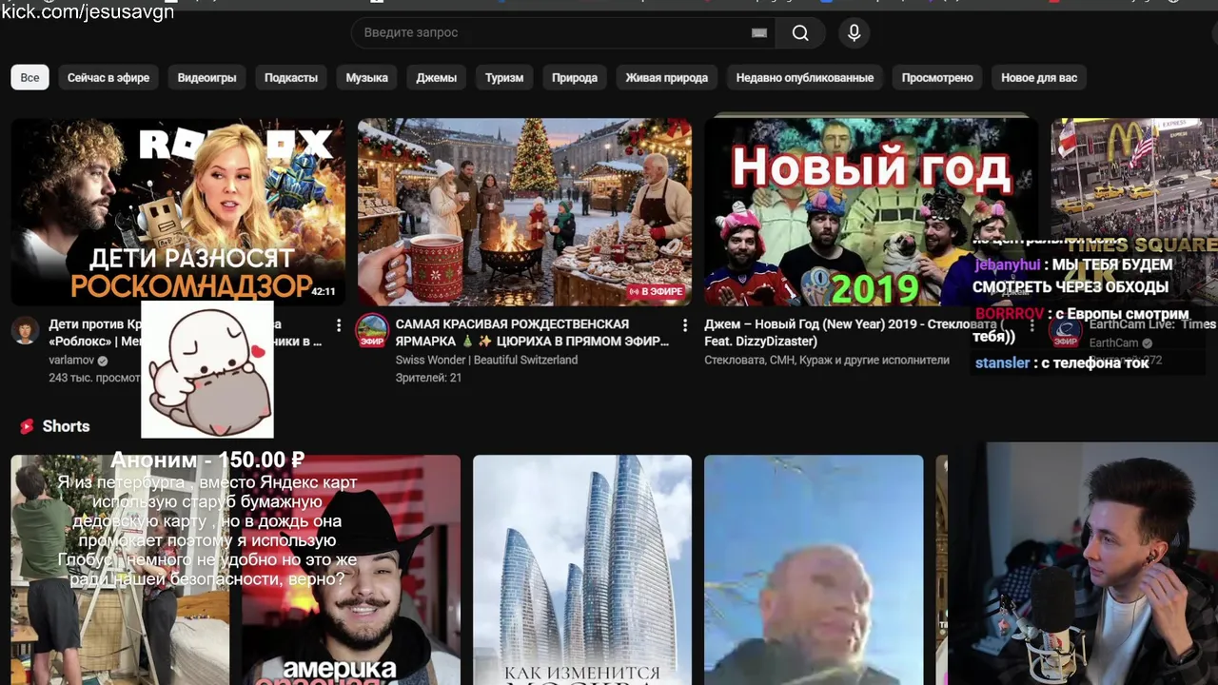Open title "Джем – Новый Год (New Year) 2019"
Image resolution: width=1218 pixels, height=685 pixels.
[x=852, y=332]
